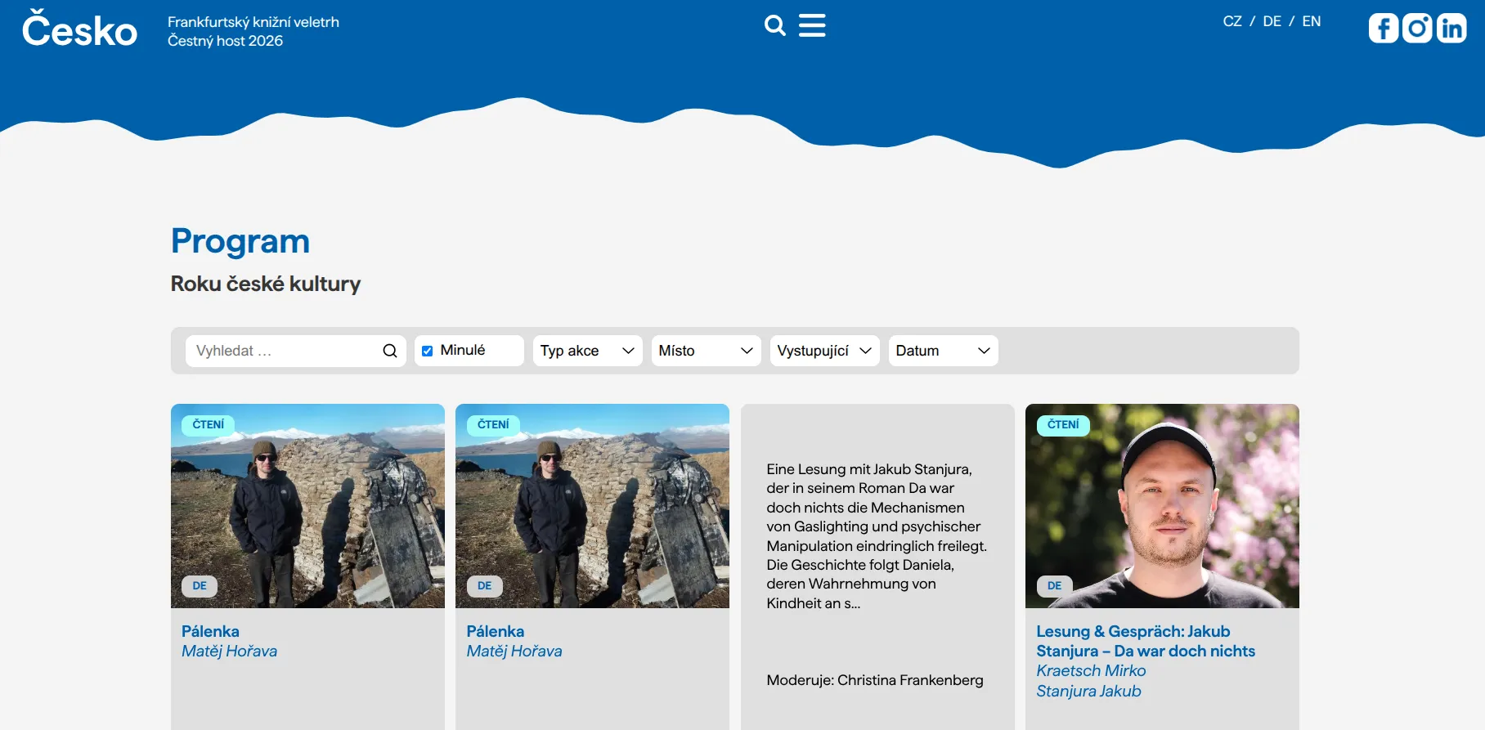This screenshot has width=1485, height=730.
Task: Switch language to EN
Action: 1311,21
